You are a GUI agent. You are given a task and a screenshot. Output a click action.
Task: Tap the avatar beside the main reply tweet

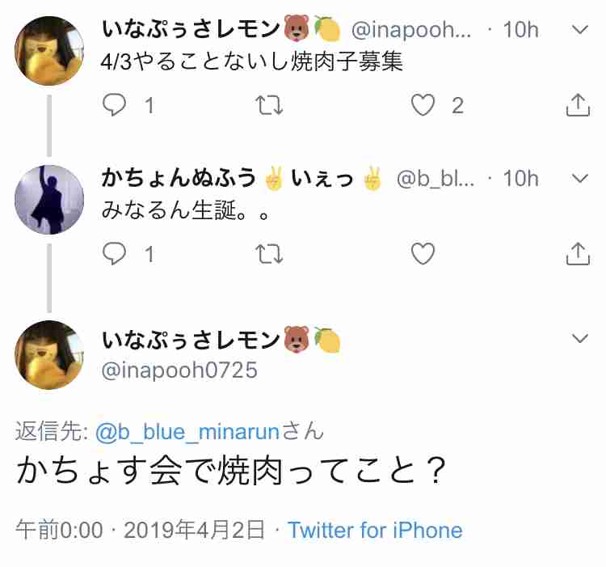(49, 354)
